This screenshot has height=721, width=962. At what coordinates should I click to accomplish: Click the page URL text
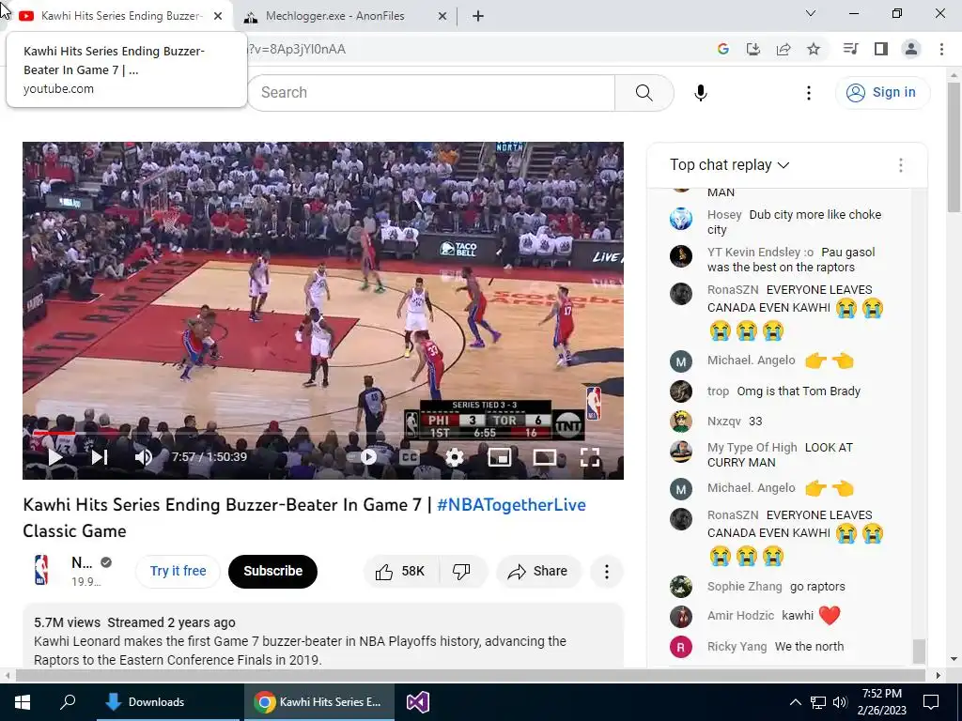click(296, 49)
